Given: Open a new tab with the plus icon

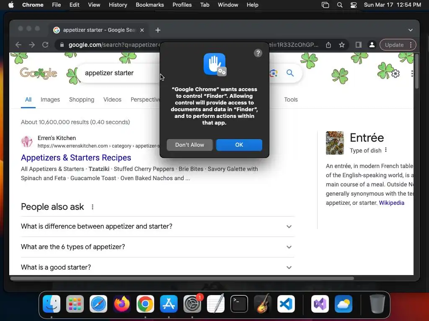Looking at the screenshot, I should [x=158, y=30].
